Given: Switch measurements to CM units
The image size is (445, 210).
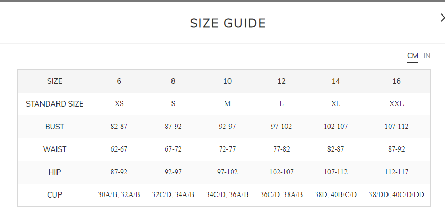Looking at the screenshot, I should point(412,56).
